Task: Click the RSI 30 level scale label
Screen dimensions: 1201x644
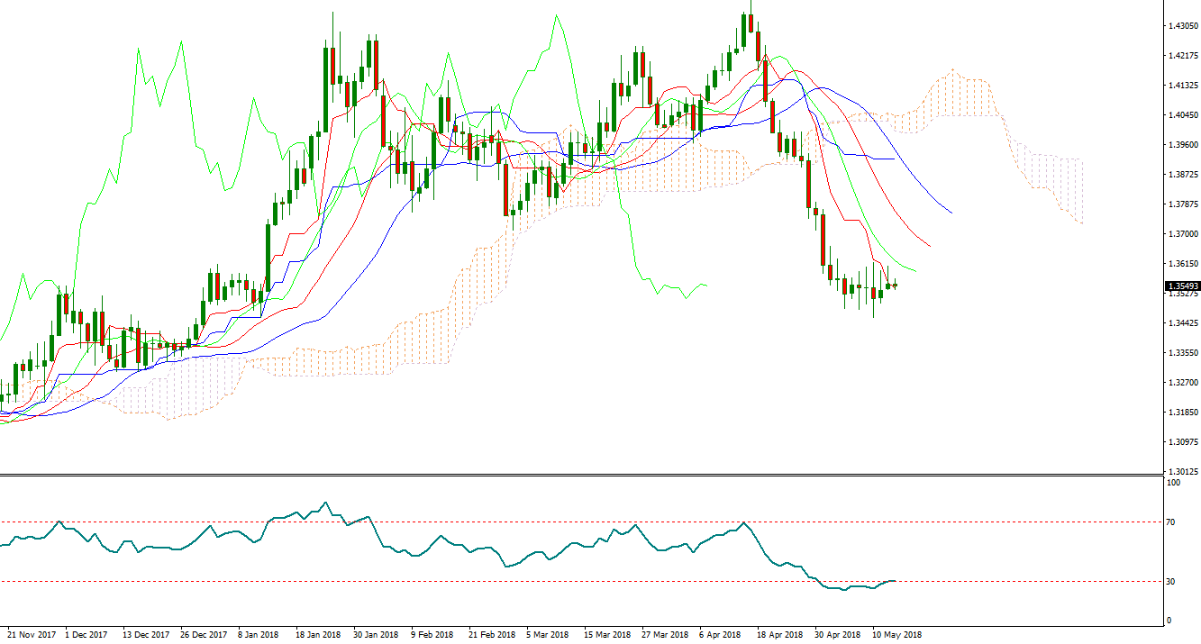Action: coord(1172,582)
